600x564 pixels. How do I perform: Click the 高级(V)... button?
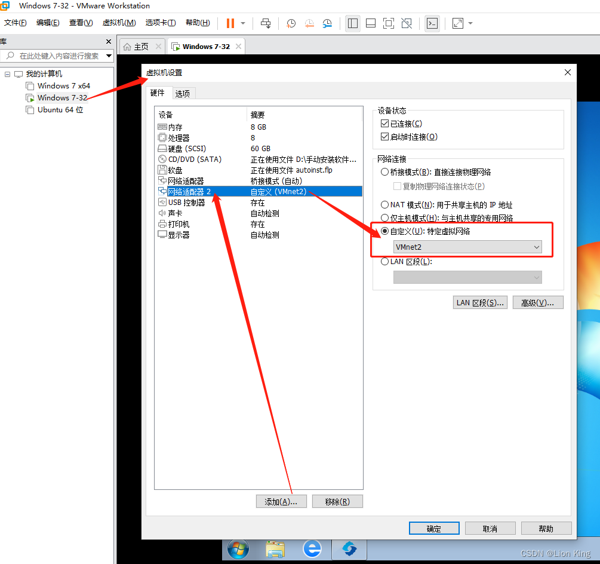click(x=538, y=302)
